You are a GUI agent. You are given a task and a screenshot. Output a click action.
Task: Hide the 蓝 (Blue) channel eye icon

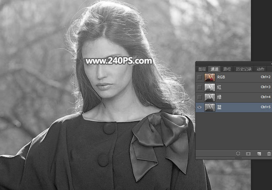point(200,107)
